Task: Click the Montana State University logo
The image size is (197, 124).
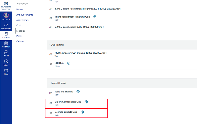Action: point(6,5)
